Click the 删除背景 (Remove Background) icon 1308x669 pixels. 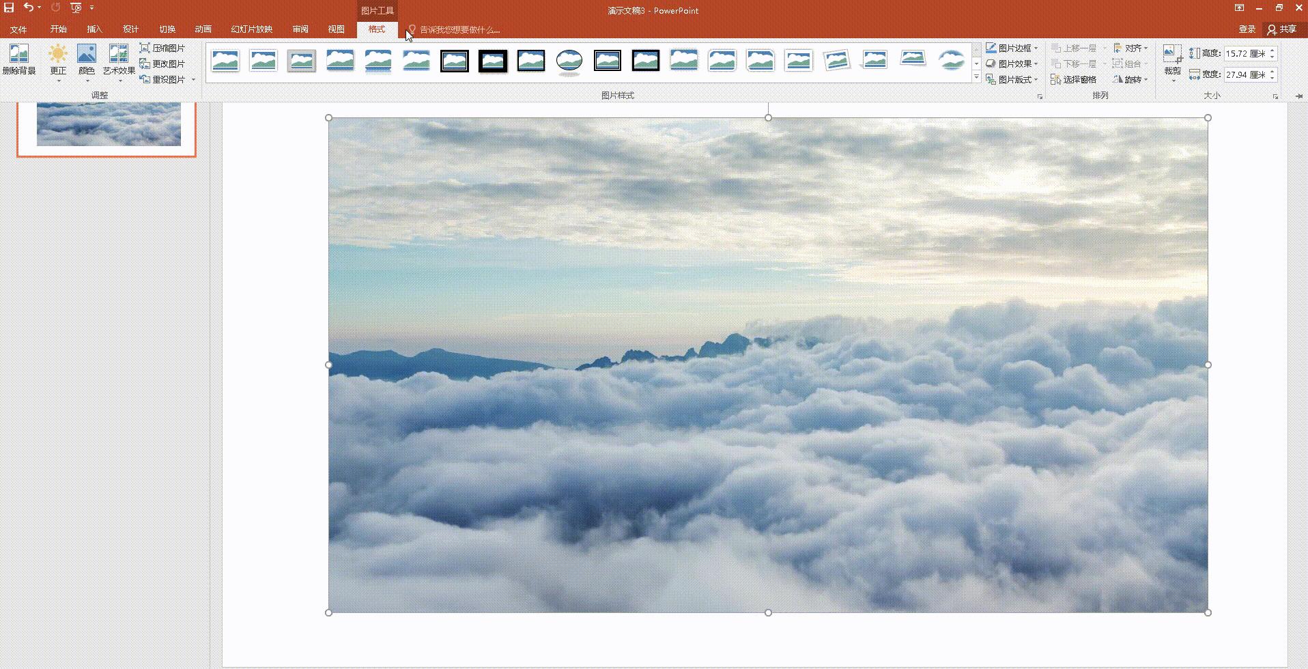(19, 55)
